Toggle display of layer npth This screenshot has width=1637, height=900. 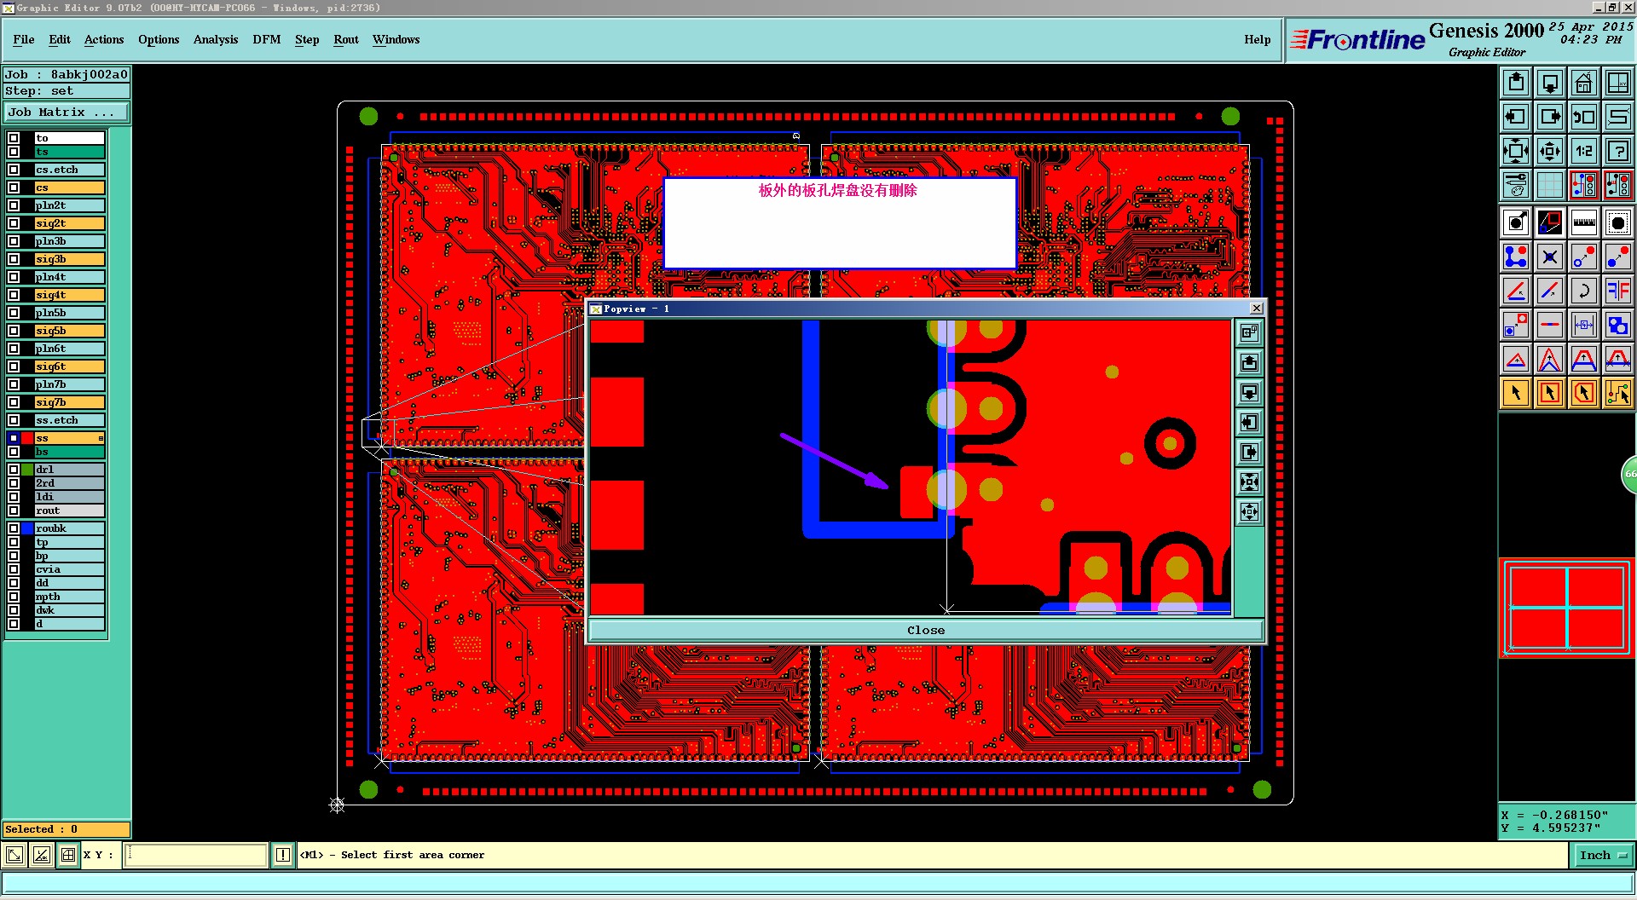click(x=14, y=597)
